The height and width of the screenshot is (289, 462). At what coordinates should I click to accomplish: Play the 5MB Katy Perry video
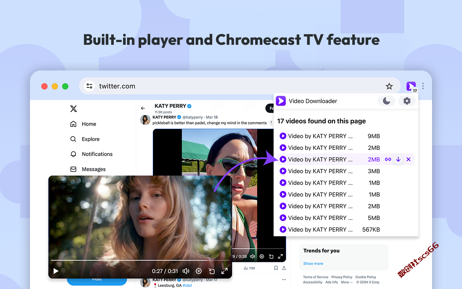(x=283, y=217)
